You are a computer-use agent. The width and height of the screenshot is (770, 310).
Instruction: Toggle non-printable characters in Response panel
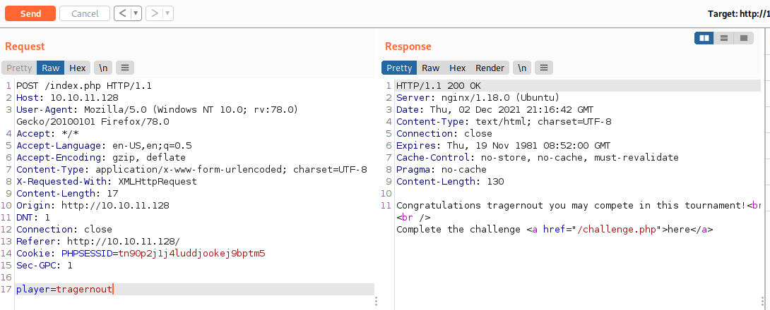(522, 68)
